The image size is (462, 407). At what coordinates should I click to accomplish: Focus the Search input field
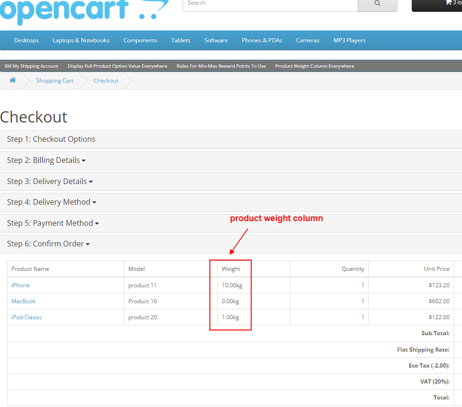click(270, 4)
